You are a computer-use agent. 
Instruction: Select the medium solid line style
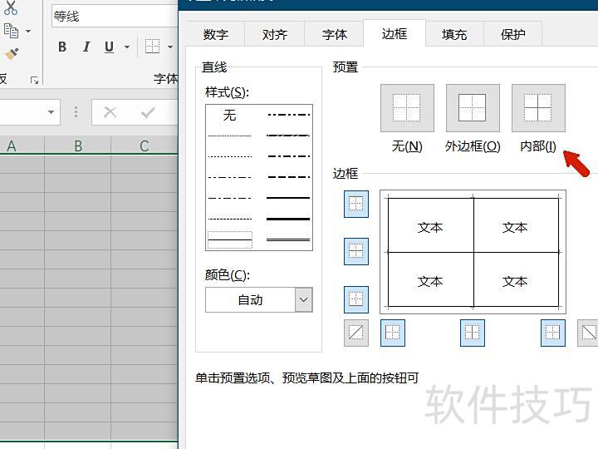point(288,198)
